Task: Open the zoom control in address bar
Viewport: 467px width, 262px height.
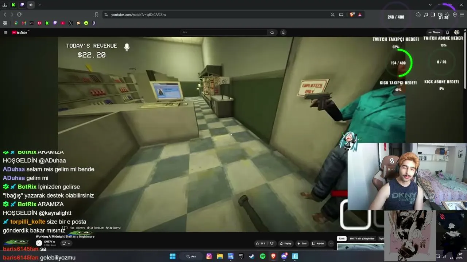Action: tap(333, 15)
